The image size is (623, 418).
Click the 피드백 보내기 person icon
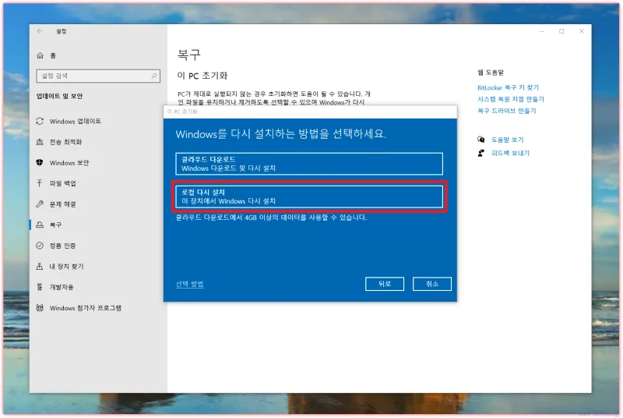[480, 153]
